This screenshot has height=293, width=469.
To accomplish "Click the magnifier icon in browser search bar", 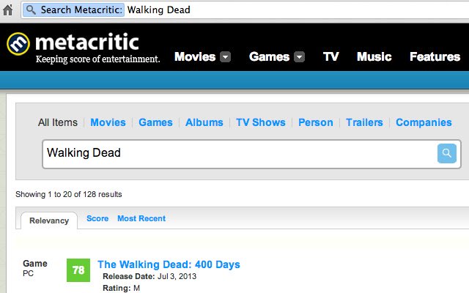I will coord(31,10).
